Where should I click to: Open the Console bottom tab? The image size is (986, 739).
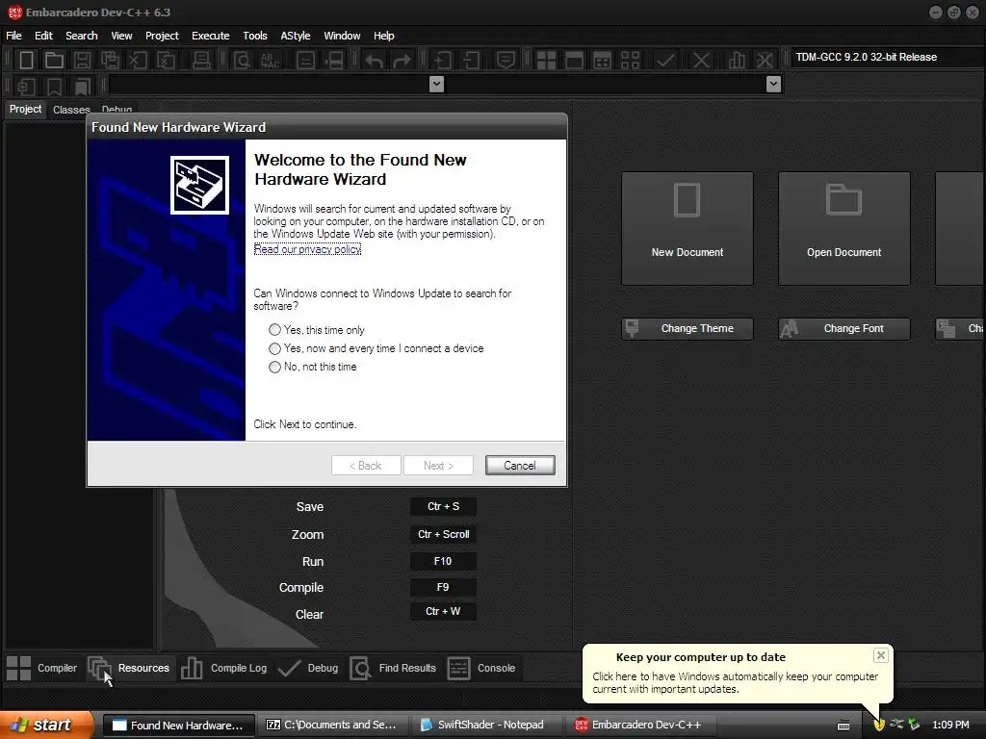point(481,668)
